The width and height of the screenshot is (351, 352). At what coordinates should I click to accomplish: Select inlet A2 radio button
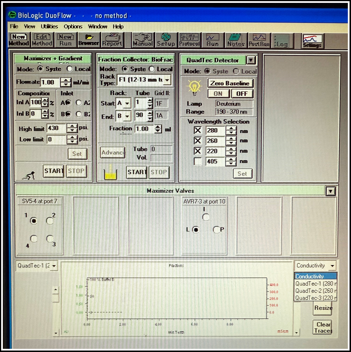[79, 103]
